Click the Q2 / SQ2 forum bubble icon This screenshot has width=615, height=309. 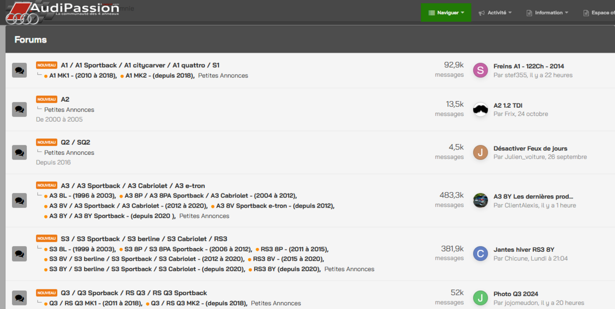pyautogui.click(x=19, y=152)
